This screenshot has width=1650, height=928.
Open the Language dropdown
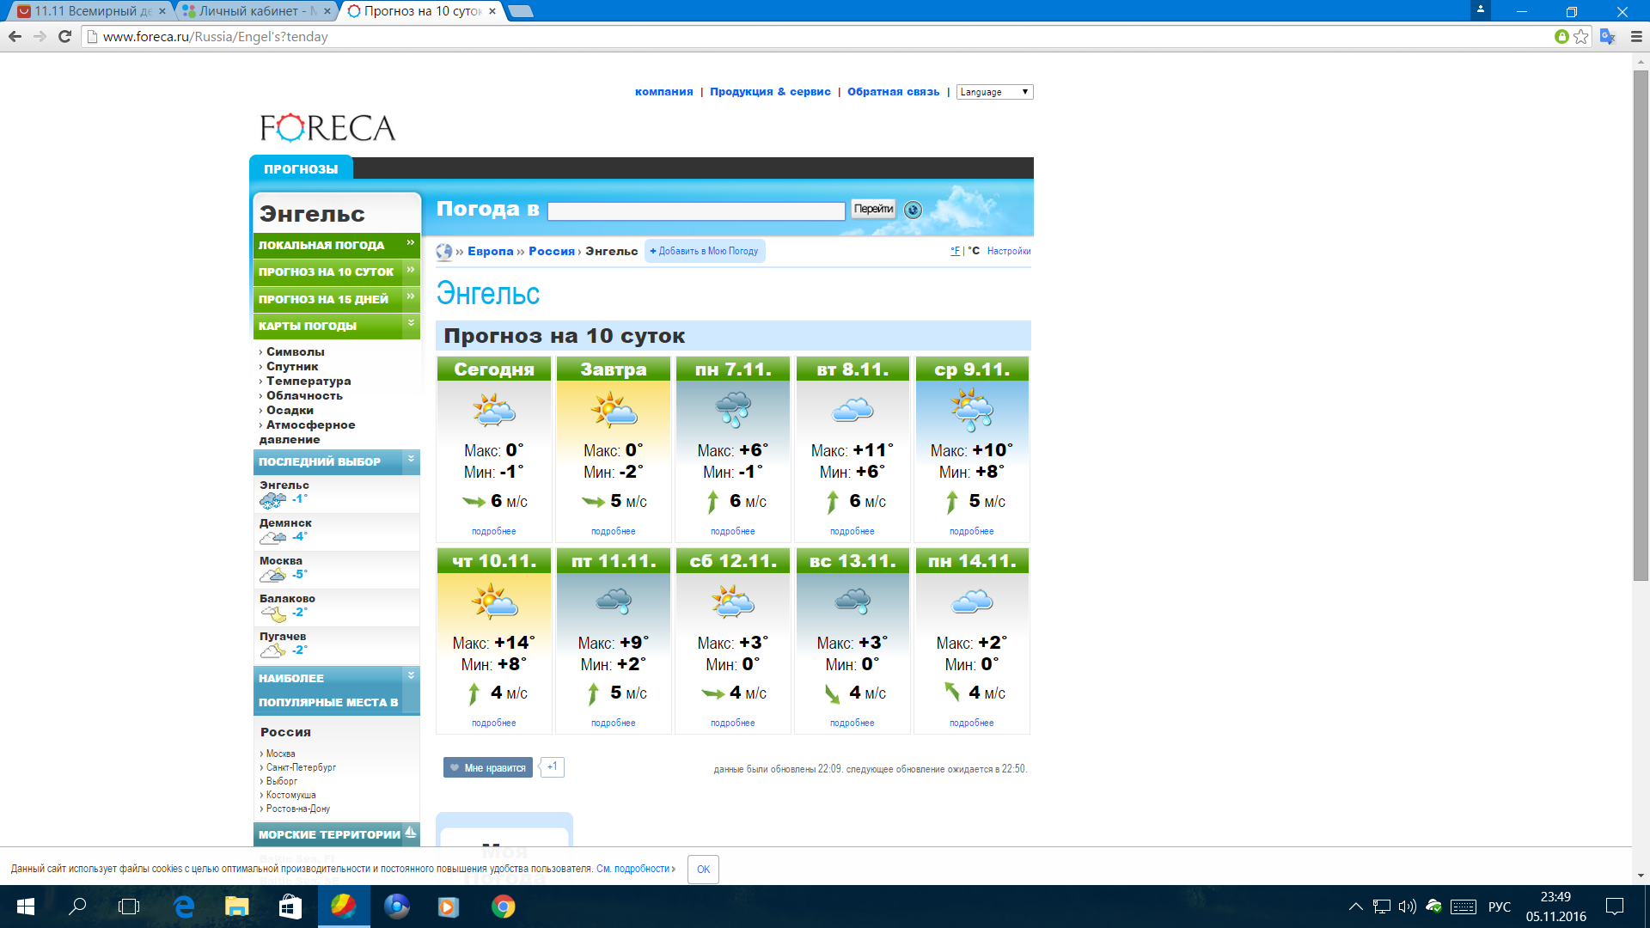tap(994, 92)
